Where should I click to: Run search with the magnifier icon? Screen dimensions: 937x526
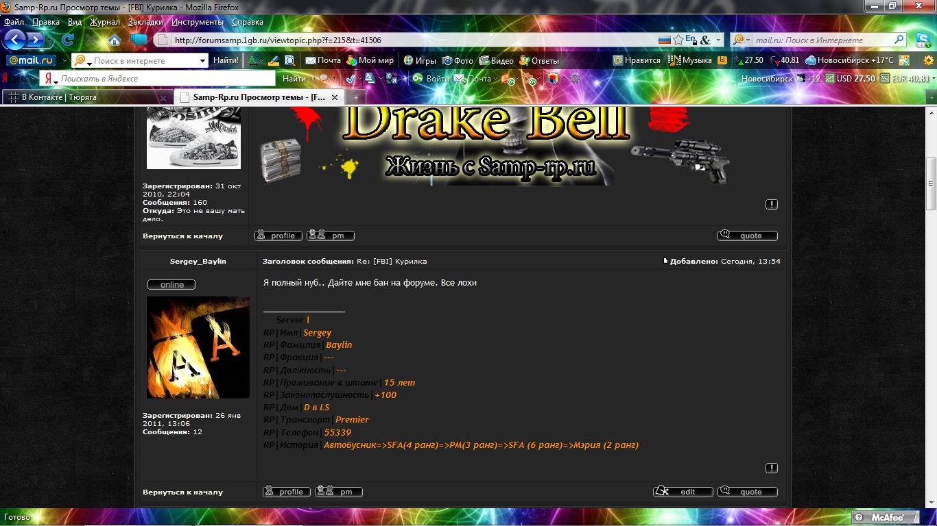point(899,40)
